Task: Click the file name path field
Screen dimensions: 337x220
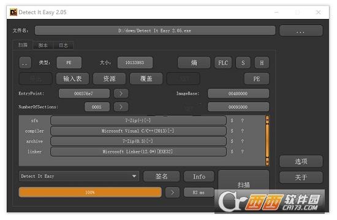Action: (x=155, y=31)
